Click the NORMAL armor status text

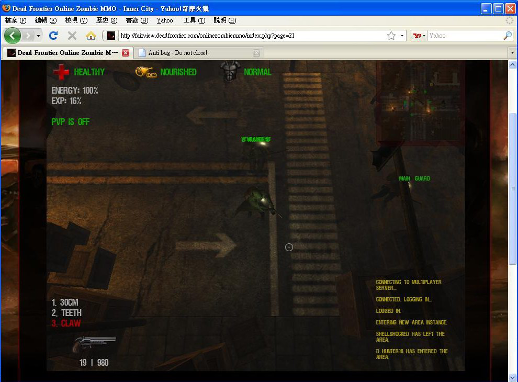(x=257, y=72)
